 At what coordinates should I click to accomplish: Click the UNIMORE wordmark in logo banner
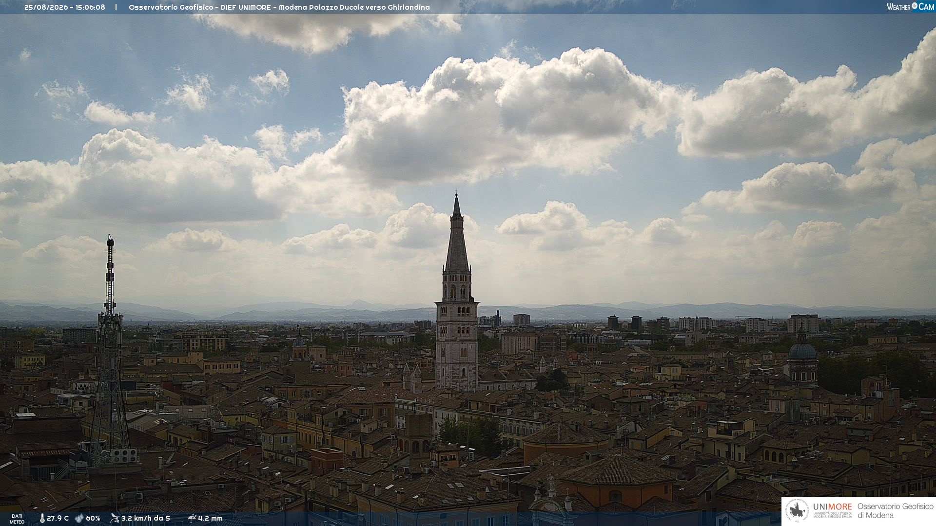click(832, 507)
